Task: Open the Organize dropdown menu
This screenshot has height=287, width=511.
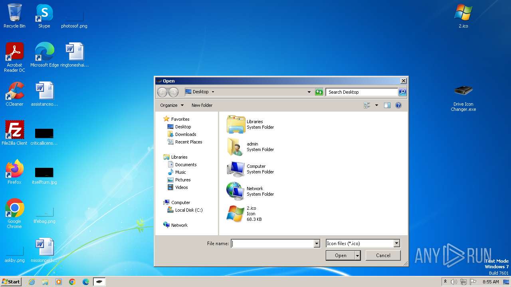Action: pos(172,105)
